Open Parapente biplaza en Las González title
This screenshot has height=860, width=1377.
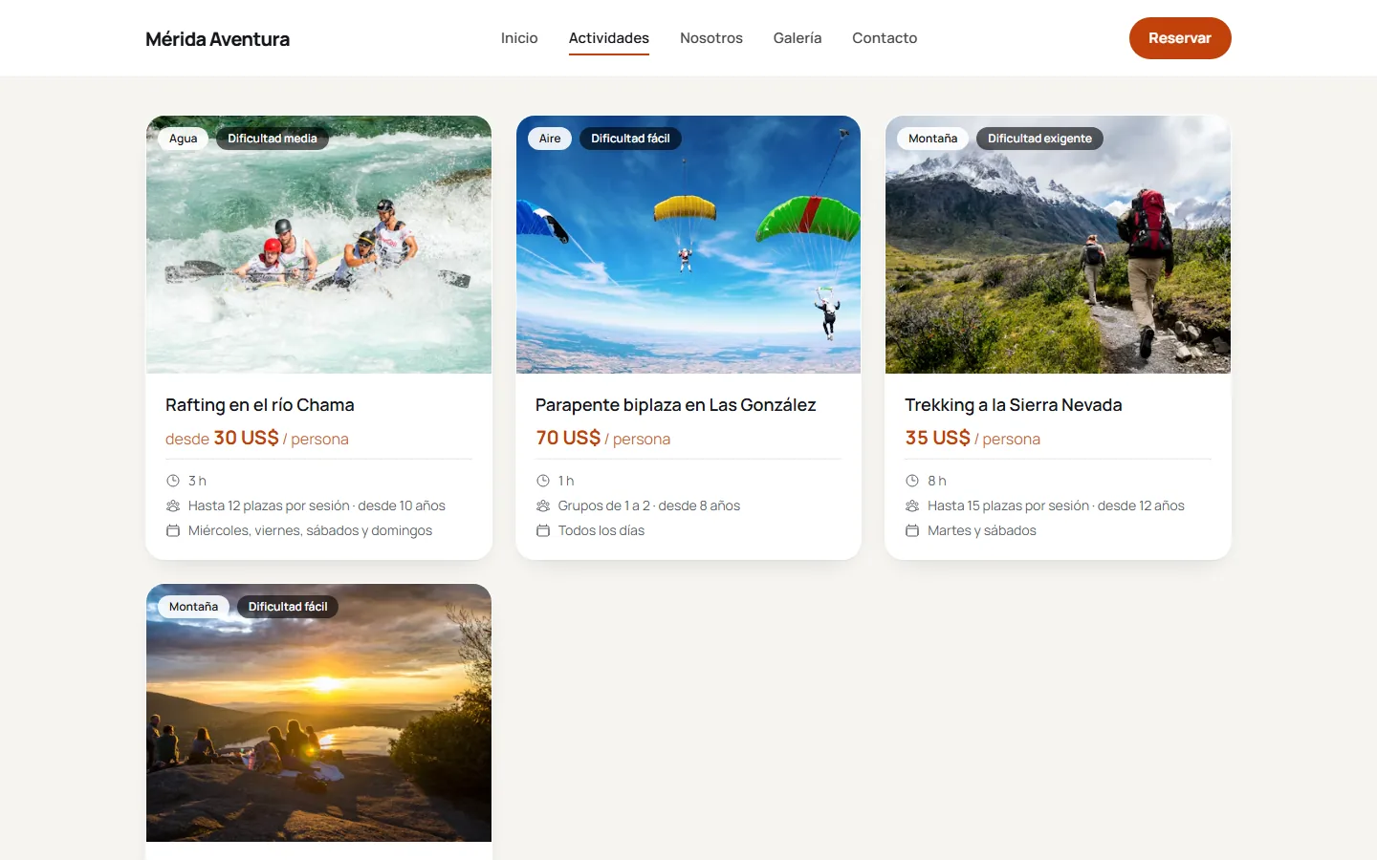pos(675,405)
